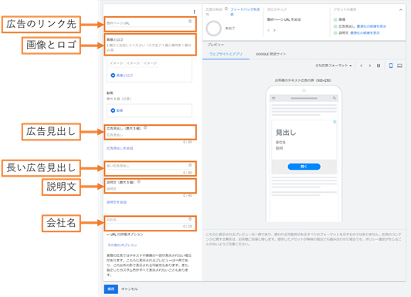Image resolution: width=411 pixels, height=297 pixels.
Task: Show next ad preview format
Action: click(x=370, y=66)
